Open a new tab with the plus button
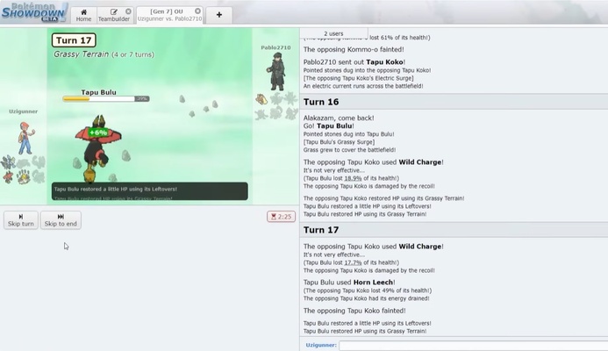 click(219, 15)
